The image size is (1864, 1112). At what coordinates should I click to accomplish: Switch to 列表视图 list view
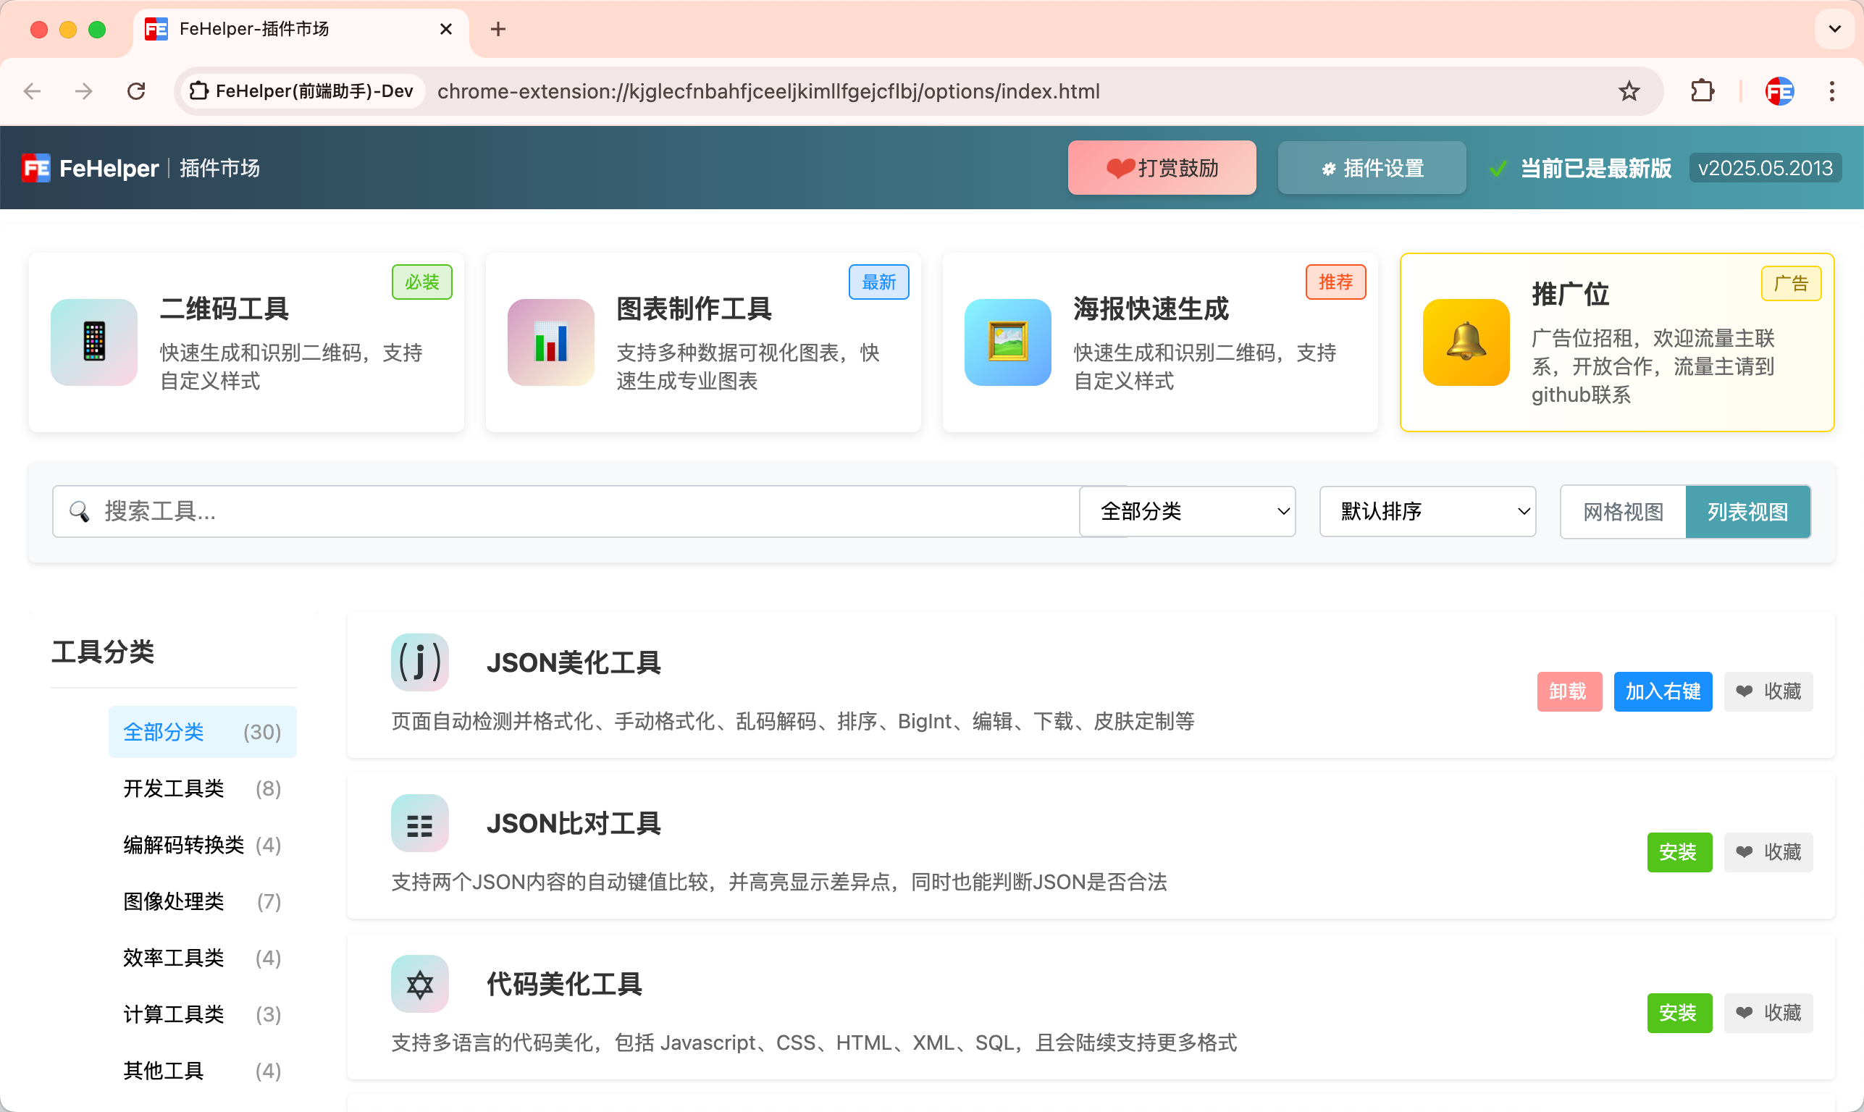tap(1748, 512)
